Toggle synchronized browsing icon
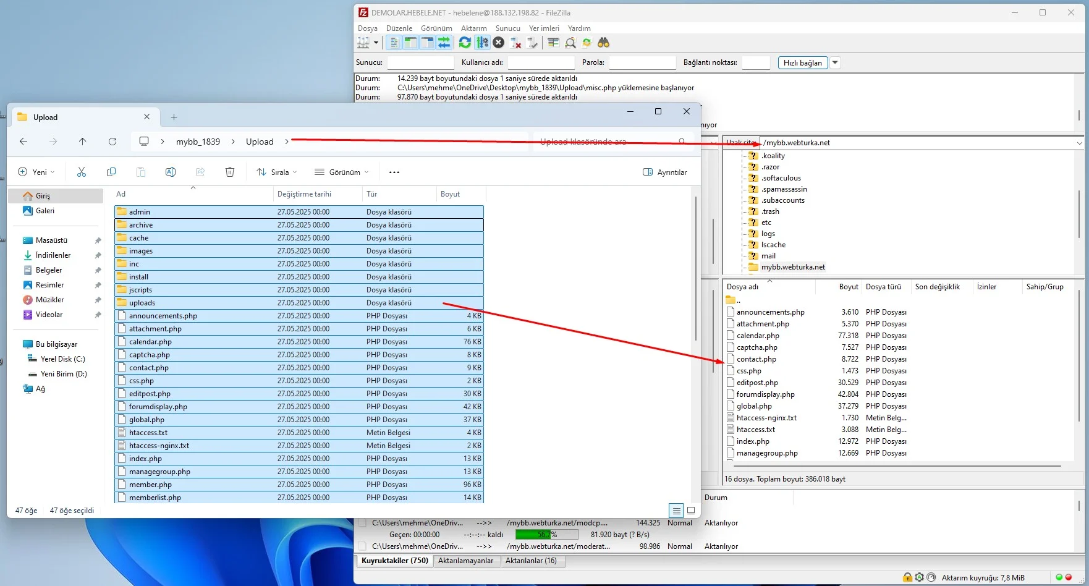This screenshot has height=586, width=1089. pos(587,43)
